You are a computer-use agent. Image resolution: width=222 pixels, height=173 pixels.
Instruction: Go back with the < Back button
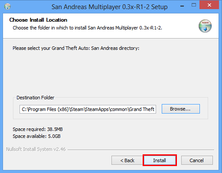127,160
